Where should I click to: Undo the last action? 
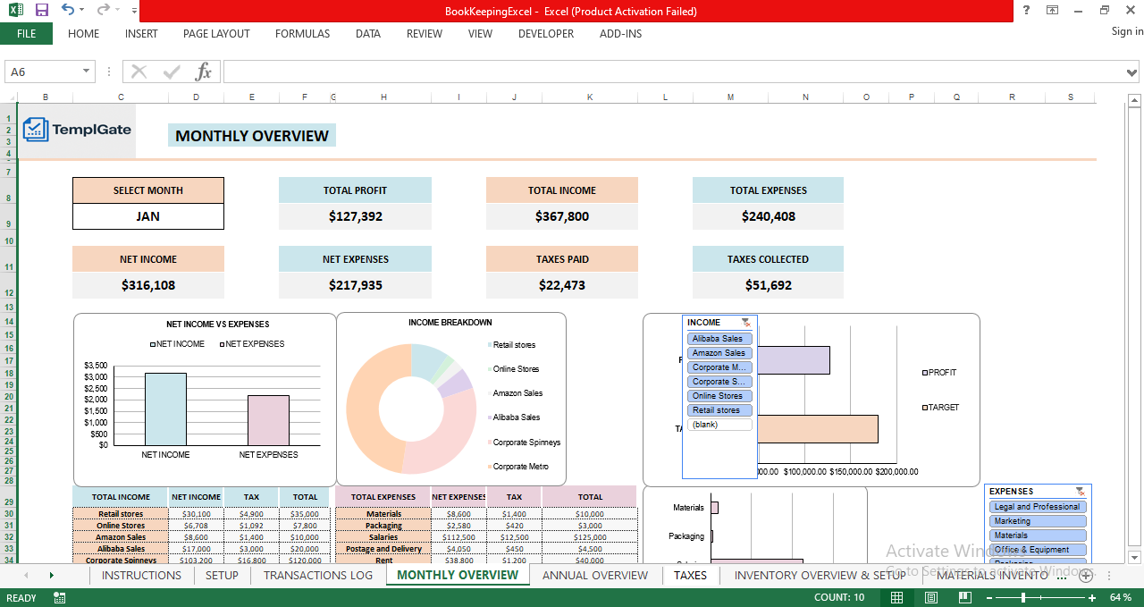(x=68, y=11)
